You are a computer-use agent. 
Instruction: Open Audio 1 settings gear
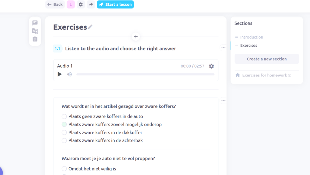211,66
